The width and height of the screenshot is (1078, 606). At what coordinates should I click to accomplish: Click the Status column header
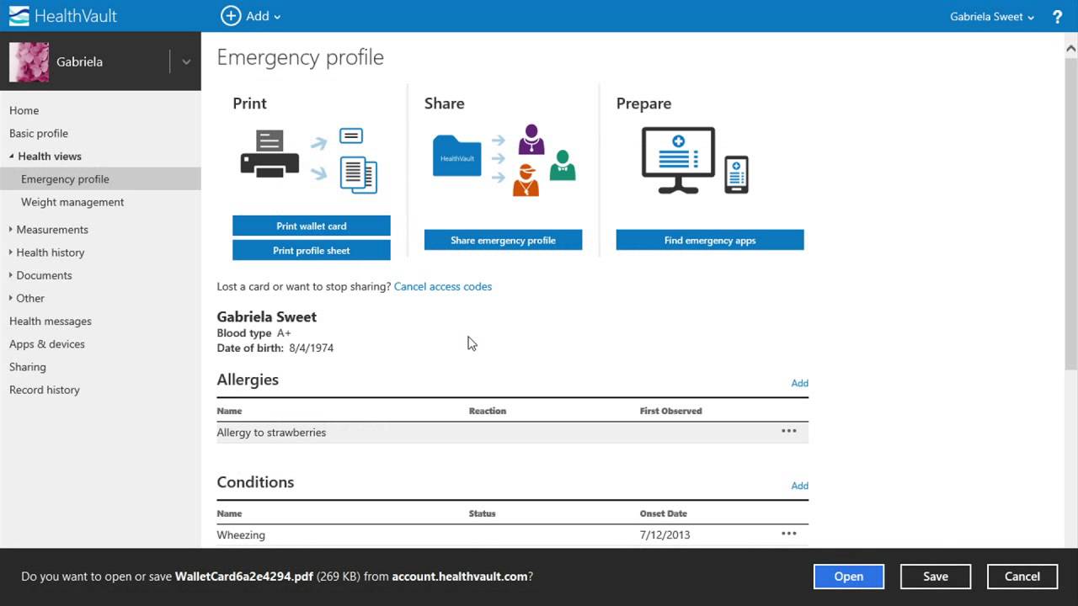click(483, 513)
